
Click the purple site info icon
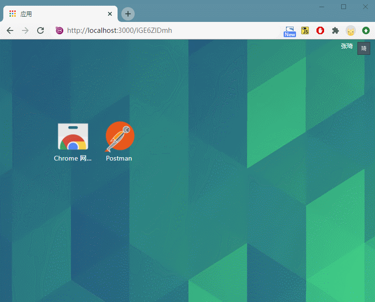pos(59,30)
